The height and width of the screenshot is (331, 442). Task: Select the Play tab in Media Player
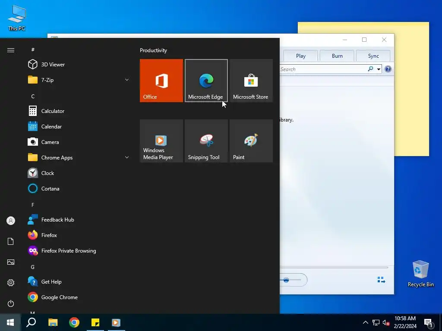click(x=301, y=56)
